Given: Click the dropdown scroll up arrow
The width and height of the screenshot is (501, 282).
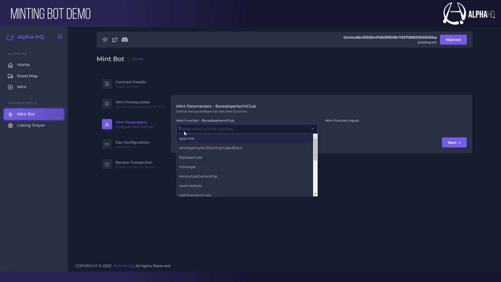Looking at the screenshot, I should tap(315, 136).
